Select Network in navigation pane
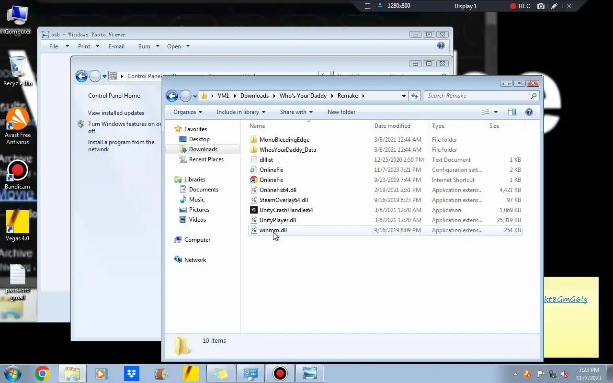The height and width of the screenshot is (383, 613). [x=195, y=260]
